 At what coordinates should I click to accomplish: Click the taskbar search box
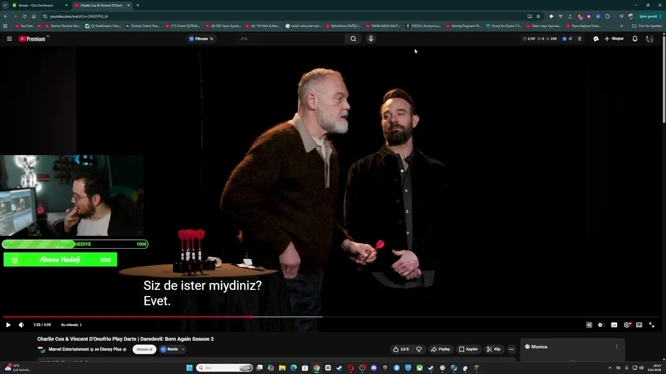tap(225, 368)
